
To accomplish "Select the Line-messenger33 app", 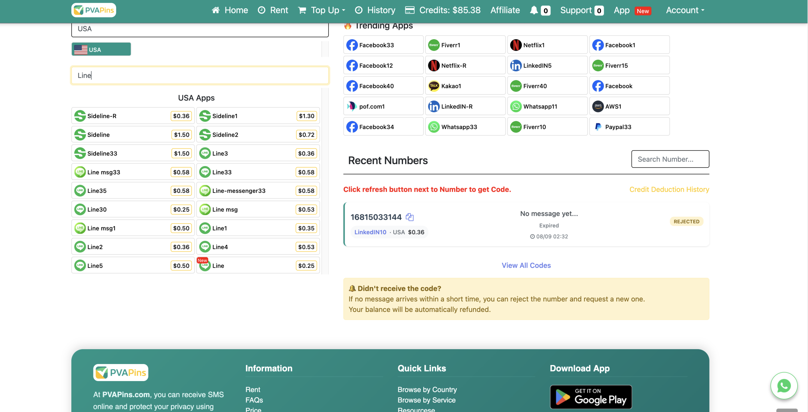I will [x=258, y=191].
